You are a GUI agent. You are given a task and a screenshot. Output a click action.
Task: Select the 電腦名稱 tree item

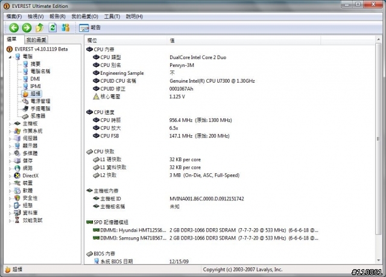tap(36, 71)
